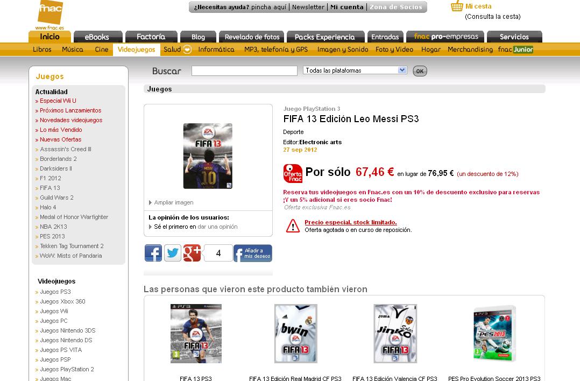Open fnac pro-empresas tab
The width and height of the screenshot is (580, 381).
[x=445, y=37]
